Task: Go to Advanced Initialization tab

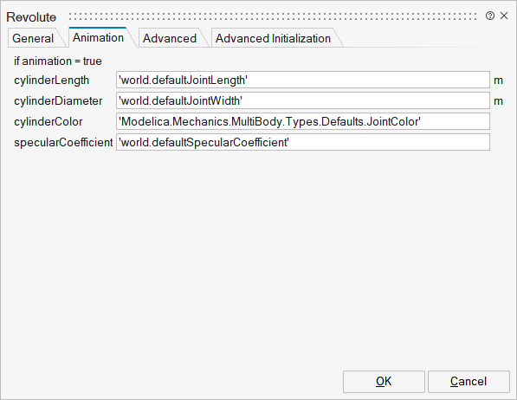Action: point(273,38)
